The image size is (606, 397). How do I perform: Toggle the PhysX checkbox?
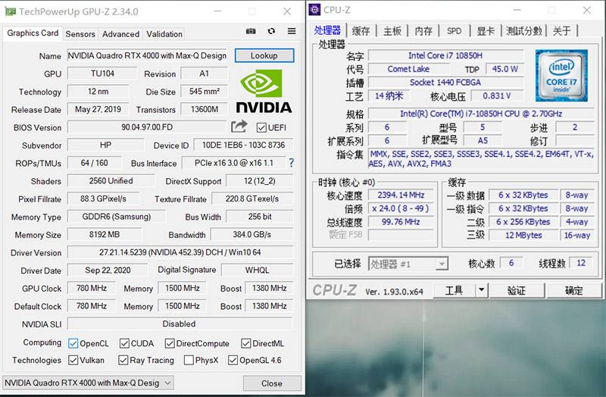189,360
